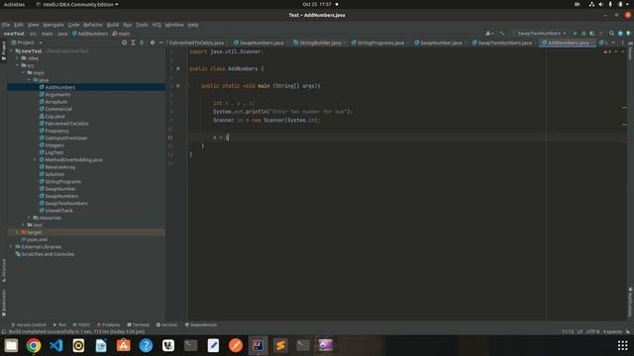Hide the Project panel with minus icon
This screenshot has width=634, height=356.
[x=160, y=43]
